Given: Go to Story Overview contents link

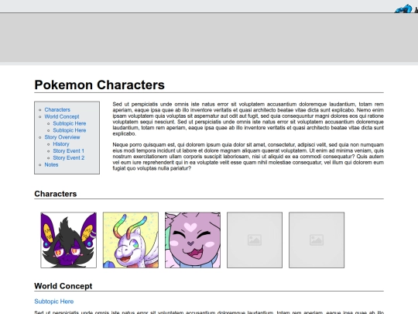Looking at the screenshot, I should (62, 137).
